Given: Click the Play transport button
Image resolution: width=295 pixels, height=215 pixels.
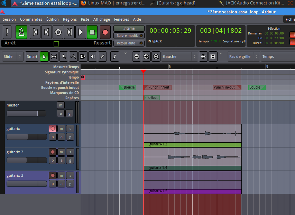Looking at the screenshot, I should click(81, 32).
